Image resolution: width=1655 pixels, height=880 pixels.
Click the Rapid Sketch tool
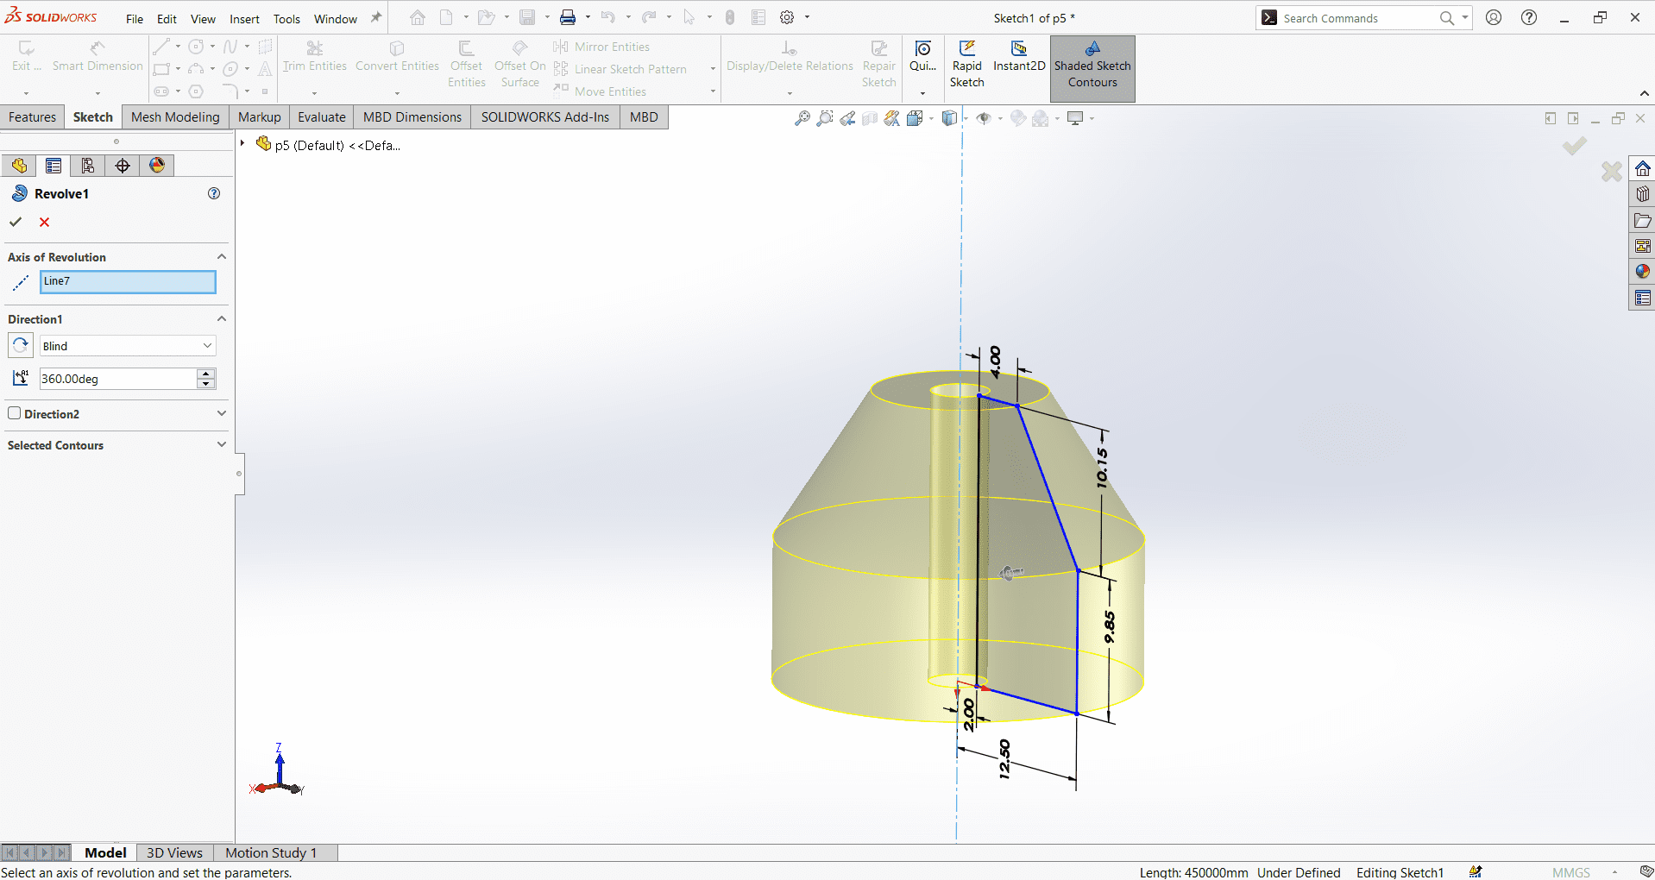(966, 65)
